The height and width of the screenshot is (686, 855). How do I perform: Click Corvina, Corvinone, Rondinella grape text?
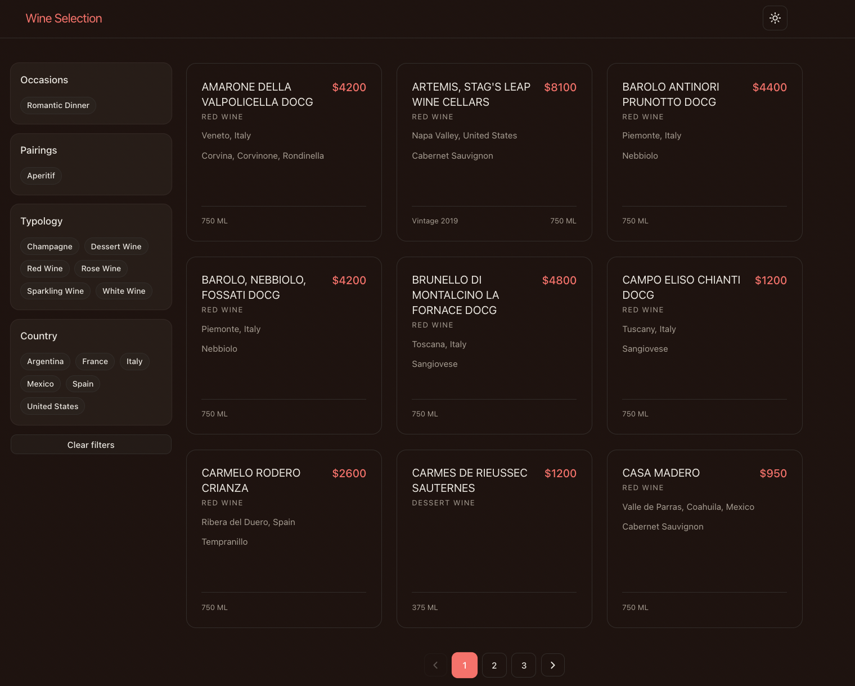263,156
